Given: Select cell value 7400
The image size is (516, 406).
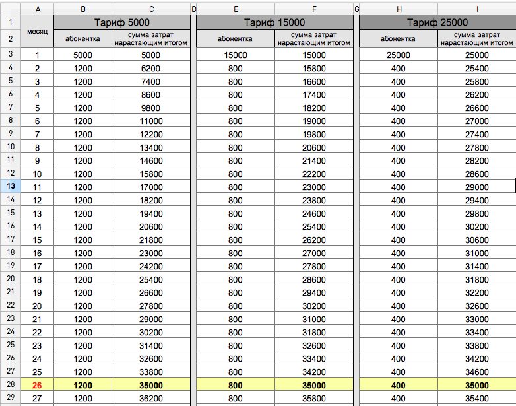Looking at the screenshot, I should point(151,81).
